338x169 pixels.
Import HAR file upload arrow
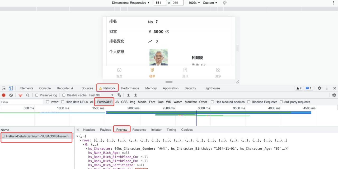coord(129,95)
